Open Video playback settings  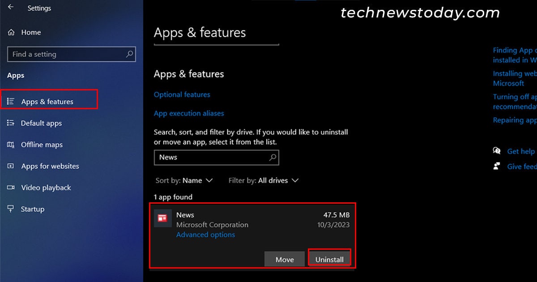[x=46, y=188]
